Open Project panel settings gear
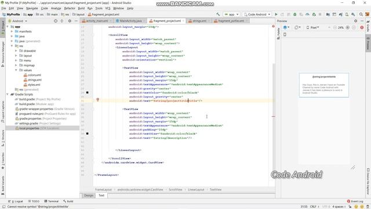371x209 pixels. [x=70, y=21]
